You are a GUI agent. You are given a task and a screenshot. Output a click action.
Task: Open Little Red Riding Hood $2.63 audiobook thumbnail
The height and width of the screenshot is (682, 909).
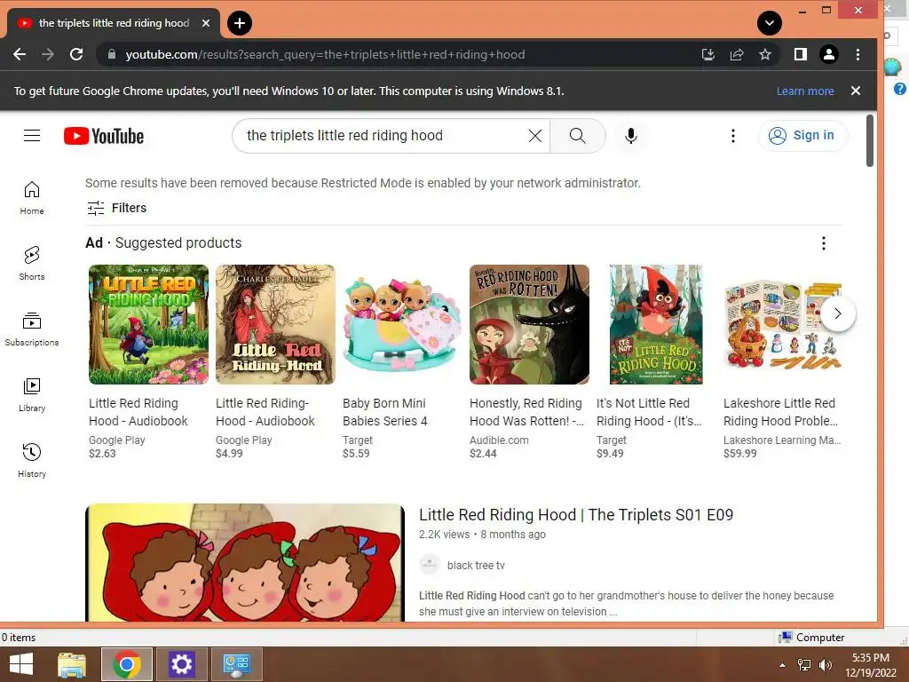[148, 324]
